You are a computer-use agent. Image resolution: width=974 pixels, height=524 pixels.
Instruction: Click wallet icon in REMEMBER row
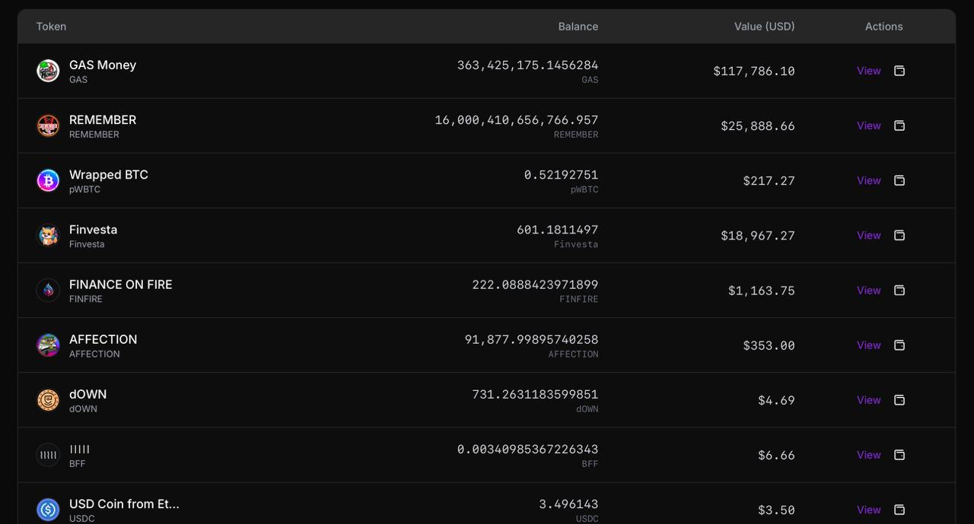899,125
